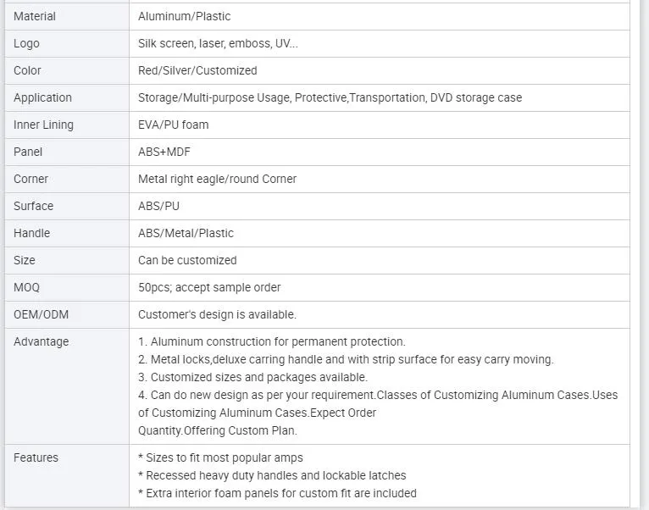Select Metal right eagle/round Corner text
The height and width of the screenshot is (510, 649).
coord(217,179)
